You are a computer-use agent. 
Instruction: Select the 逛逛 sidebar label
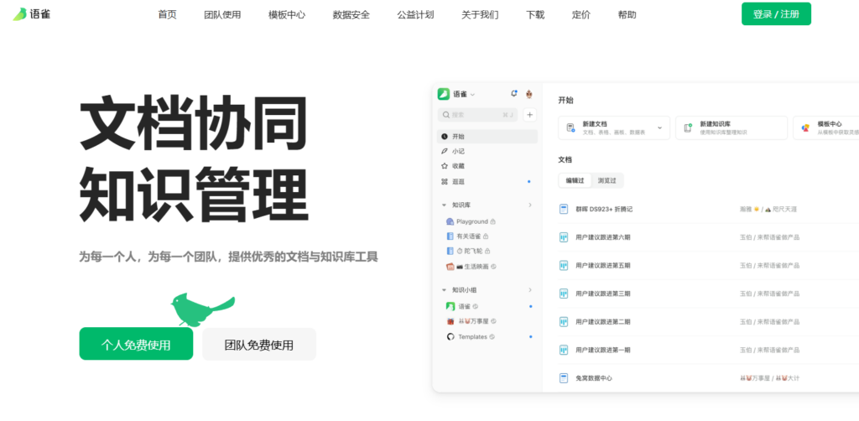pyautogui.click(x=459, y=181)
